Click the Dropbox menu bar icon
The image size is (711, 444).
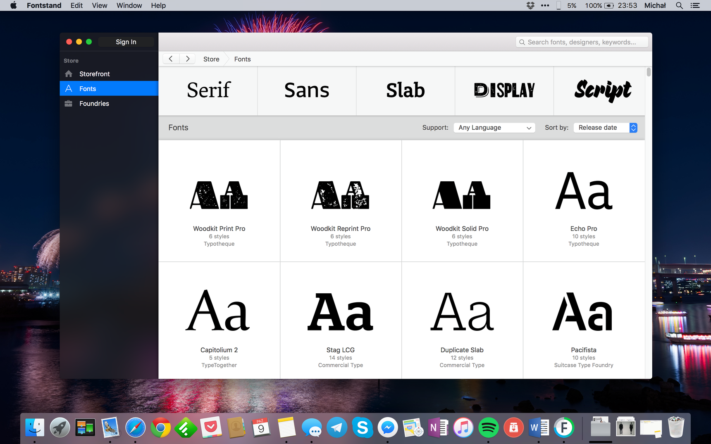coord(530,5)
